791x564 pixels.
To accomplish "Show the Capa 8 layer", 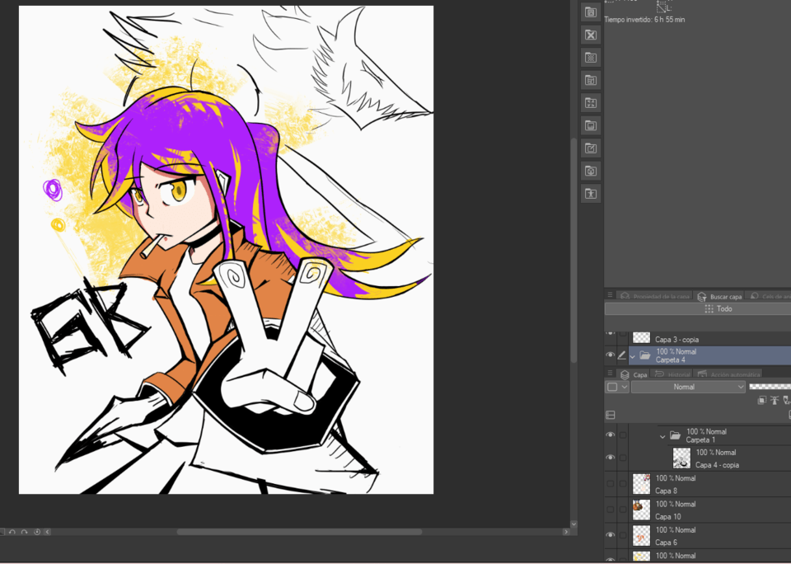I will pyautogui.click(x=610, y=484).
